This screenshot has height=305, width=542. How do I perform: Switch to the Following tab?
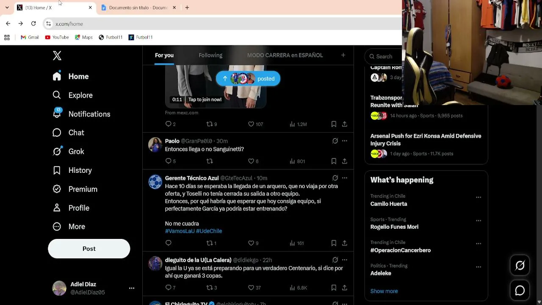(210, 55)
